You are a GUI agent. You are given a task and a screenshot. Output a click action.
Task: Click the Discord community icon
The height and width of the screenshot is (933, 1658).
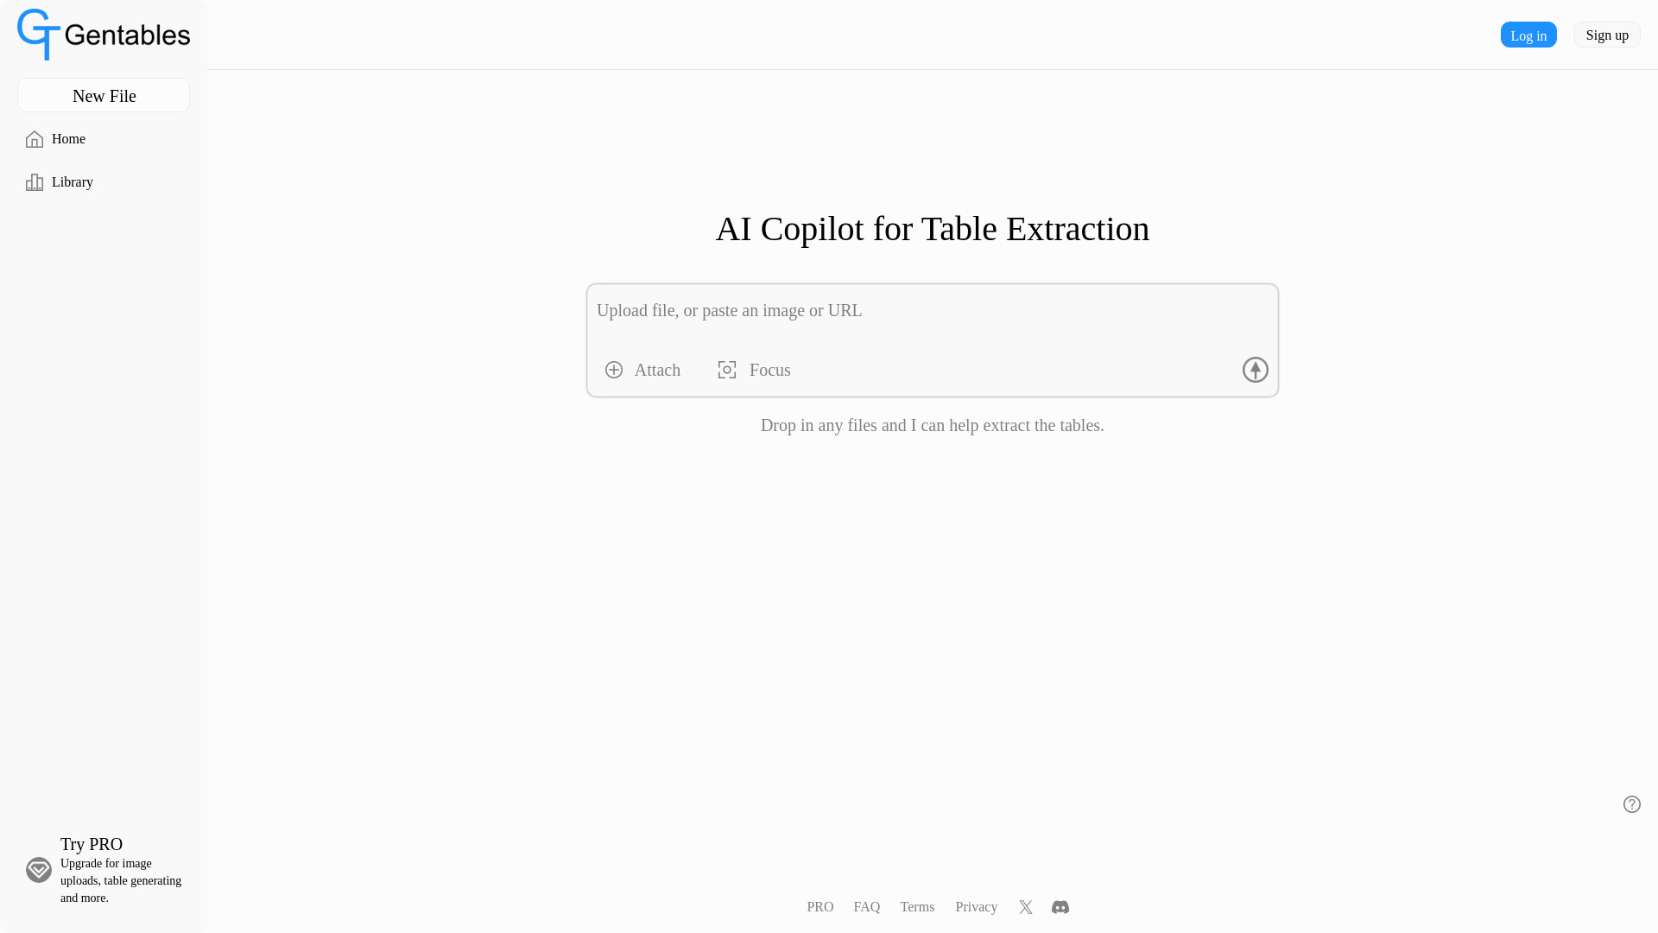(x=1059, y=905)
